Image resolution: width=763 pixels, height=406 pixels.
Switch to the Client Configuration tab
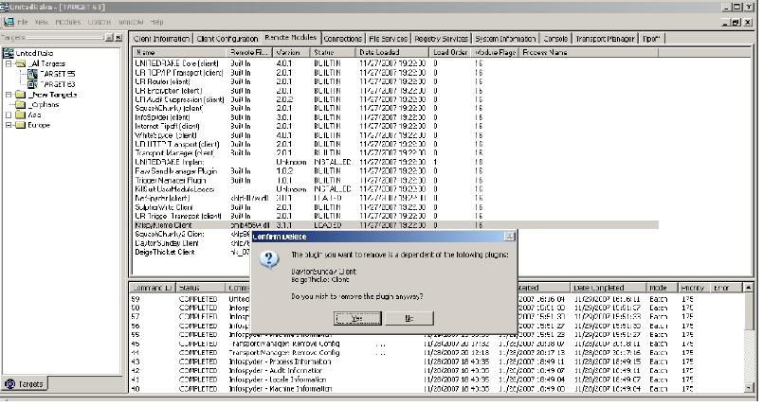click(227, 39)
